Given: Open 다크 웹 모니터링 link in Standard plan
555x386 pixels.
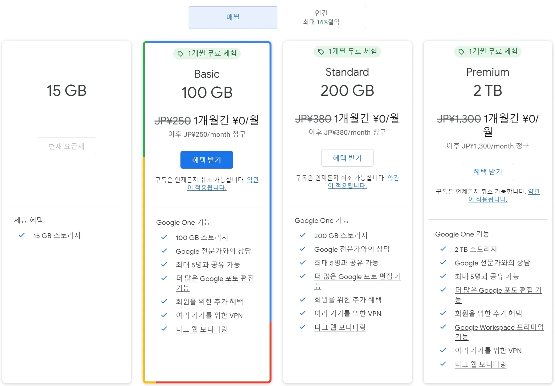Looking at the screenshot, I should [x=340, y=327].
